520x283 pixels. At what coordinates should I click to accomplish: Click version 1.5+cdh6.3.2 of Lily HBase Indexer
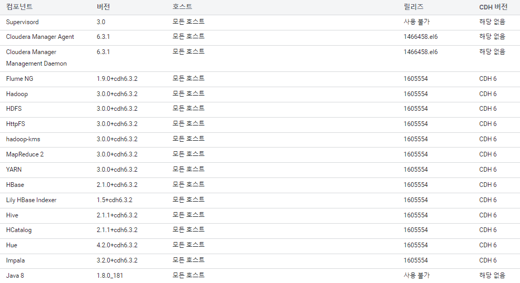tap(115, 200)
